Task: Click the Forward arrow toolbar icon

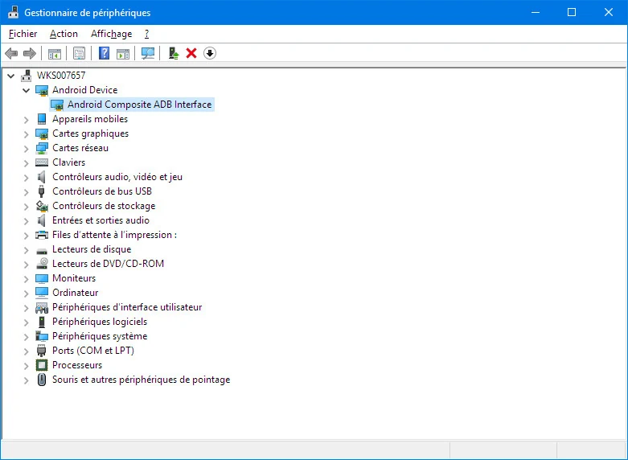Action: [x=30, y=53]
